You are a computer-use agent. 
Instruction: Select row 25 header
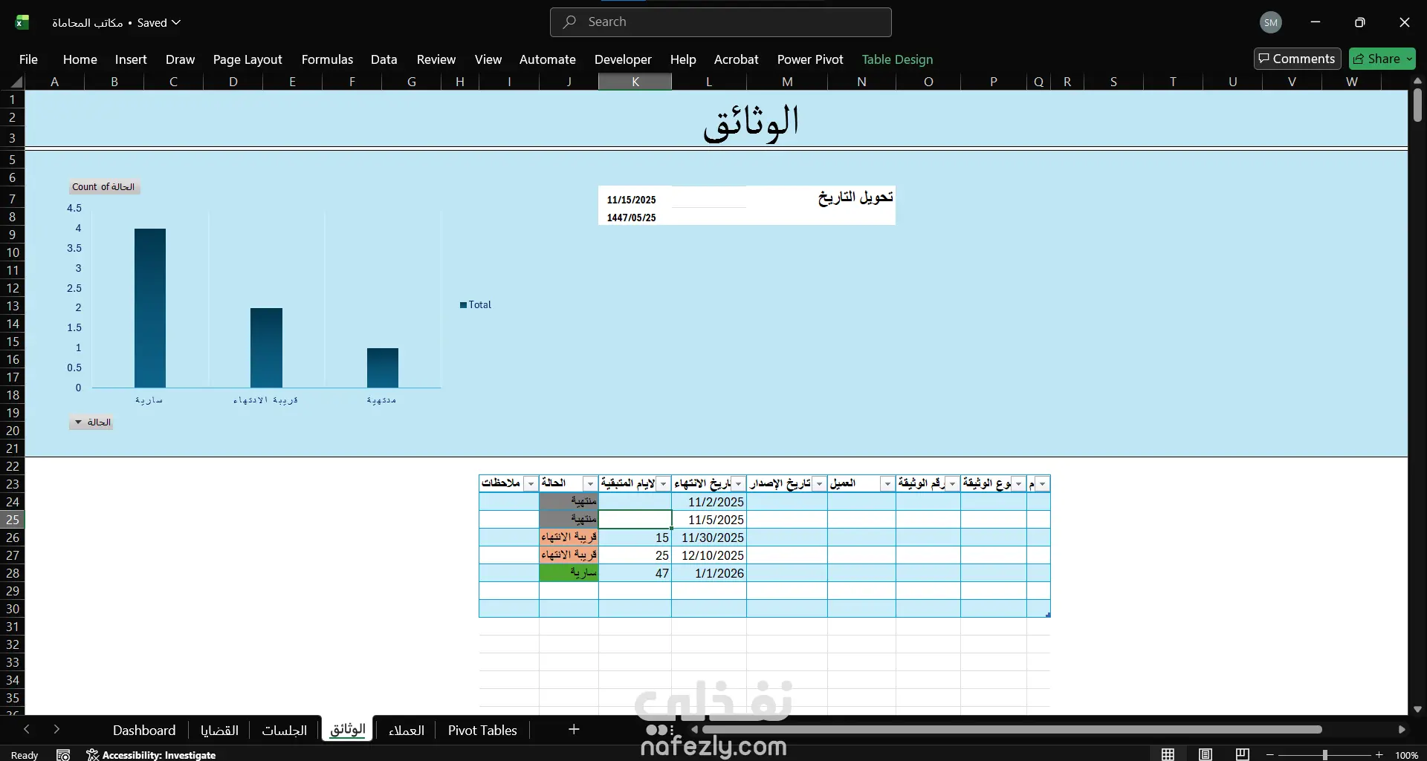pyautogui.click(x=13, y=520)
